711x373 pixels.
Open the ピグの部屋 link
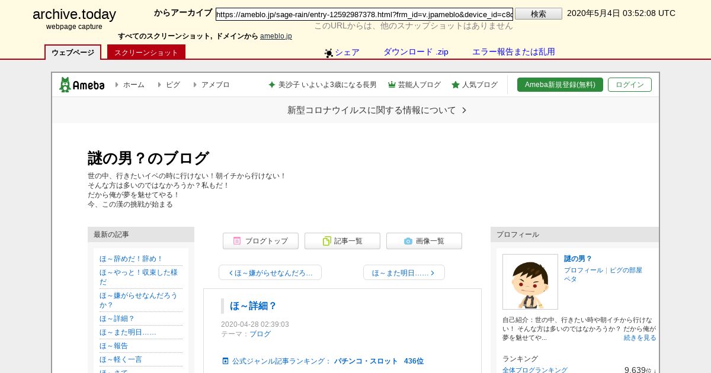tap(626, 270)
